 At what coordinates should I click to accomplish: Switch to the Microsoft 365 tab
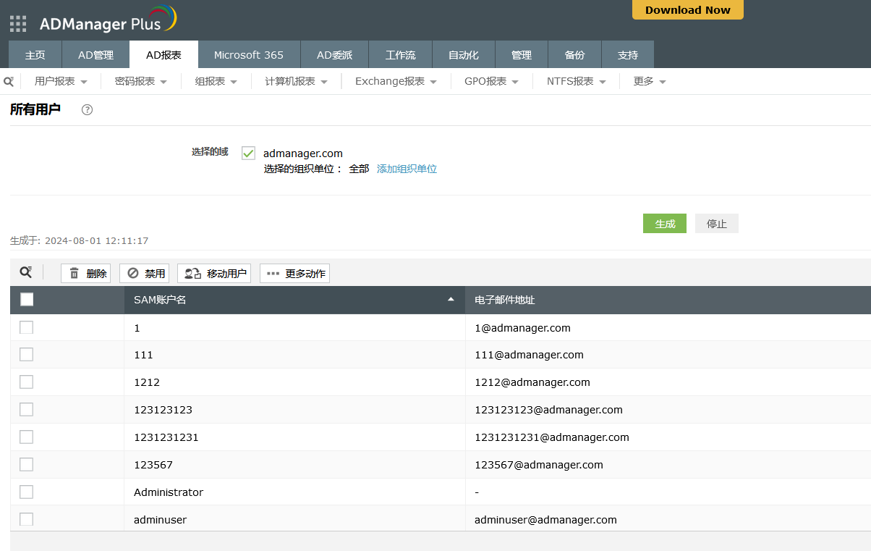tap(248, 55)
